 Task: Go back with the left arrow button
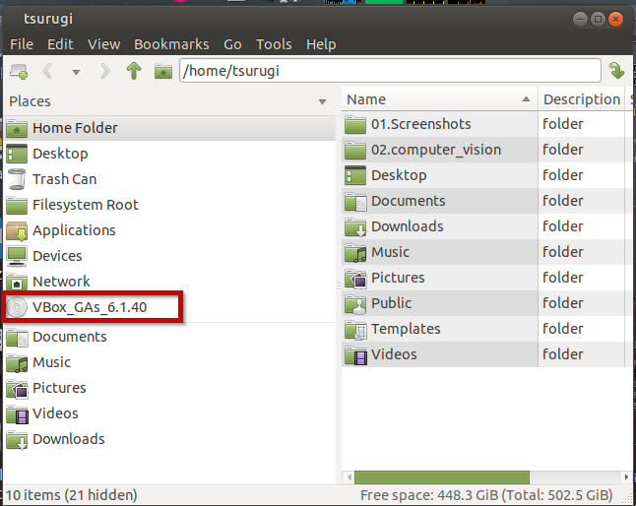(47, 71)
